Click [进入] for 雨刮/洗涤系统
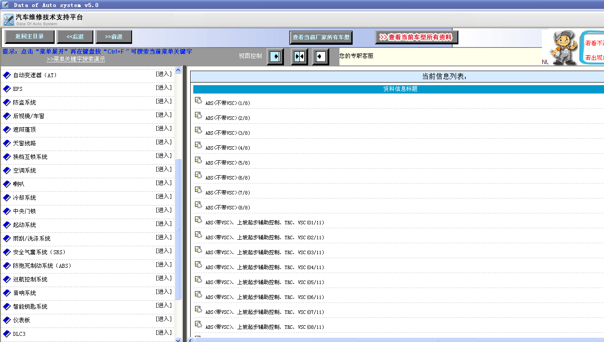 (x=164, y=237)
